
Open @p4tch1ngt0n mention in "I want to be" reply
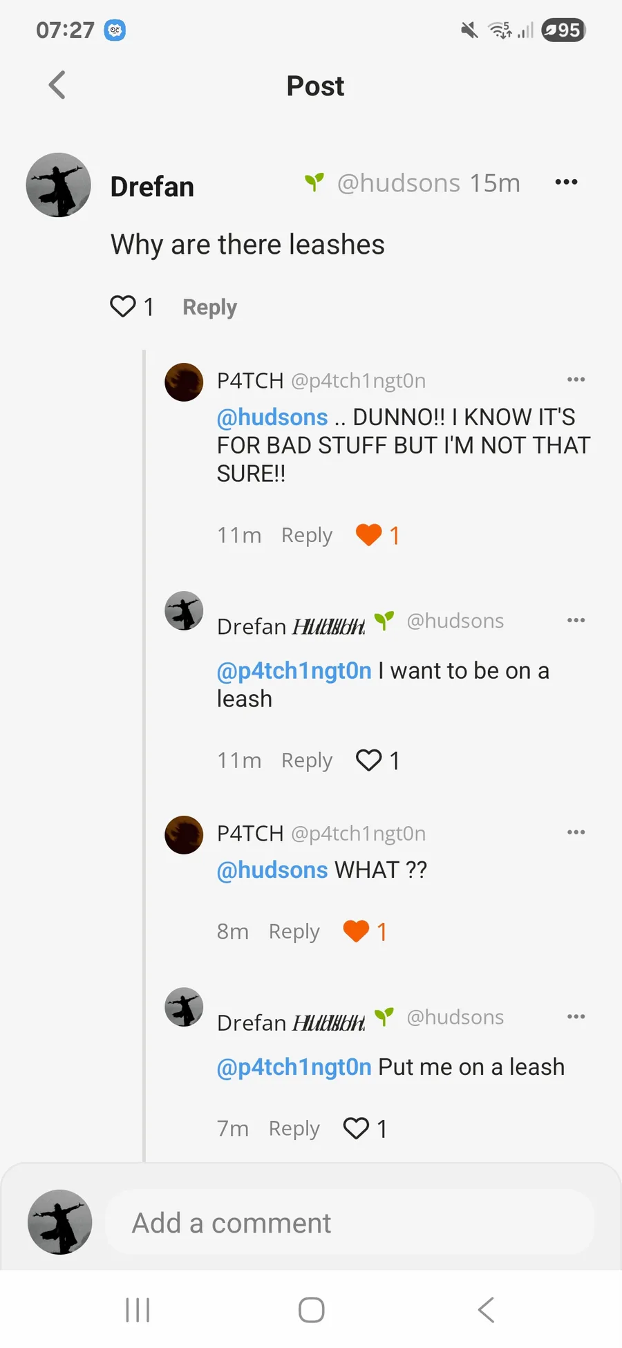pyautogui.click(x=294, y=671)
